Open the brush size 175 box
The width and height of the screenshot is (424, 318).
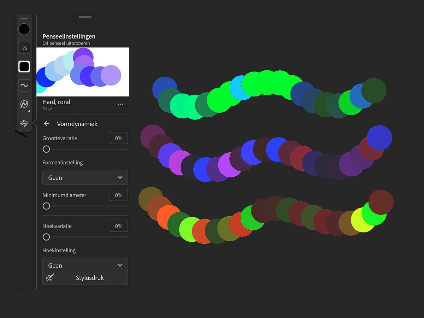[24, 48]
